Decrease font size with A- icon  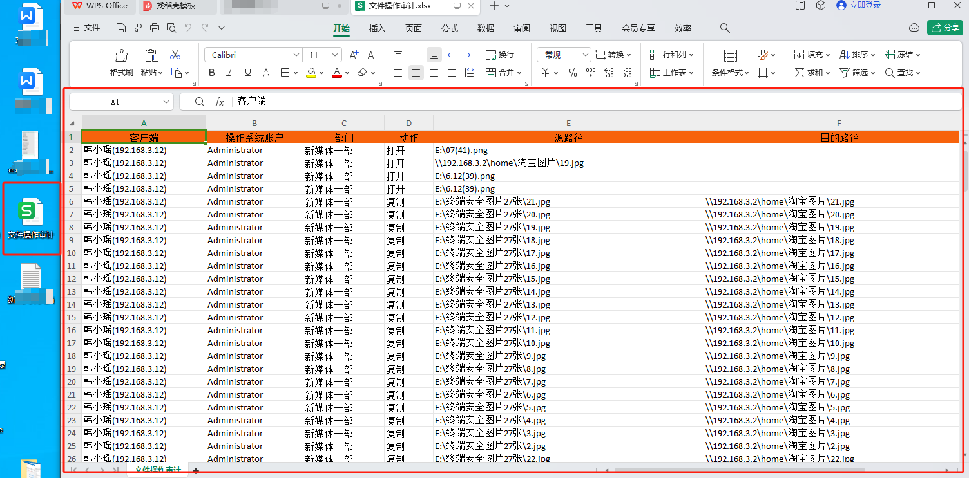click(x=372, y=55)
